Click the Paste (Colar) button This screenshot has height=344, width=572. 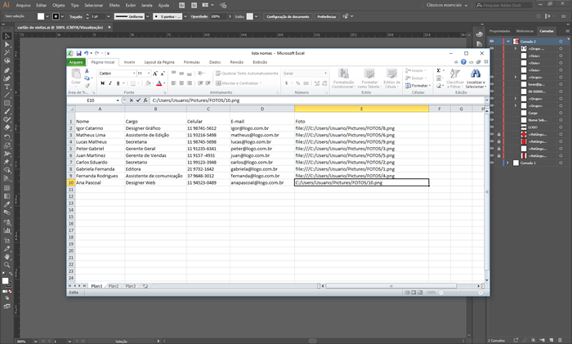pyautogui.click(x=76, y=76)
